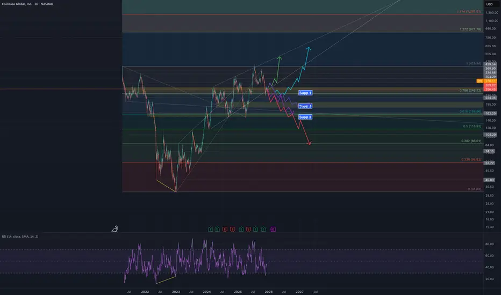Click 2026 on the time axis
Screen dimensions: 501x295
tap(269, 292)
